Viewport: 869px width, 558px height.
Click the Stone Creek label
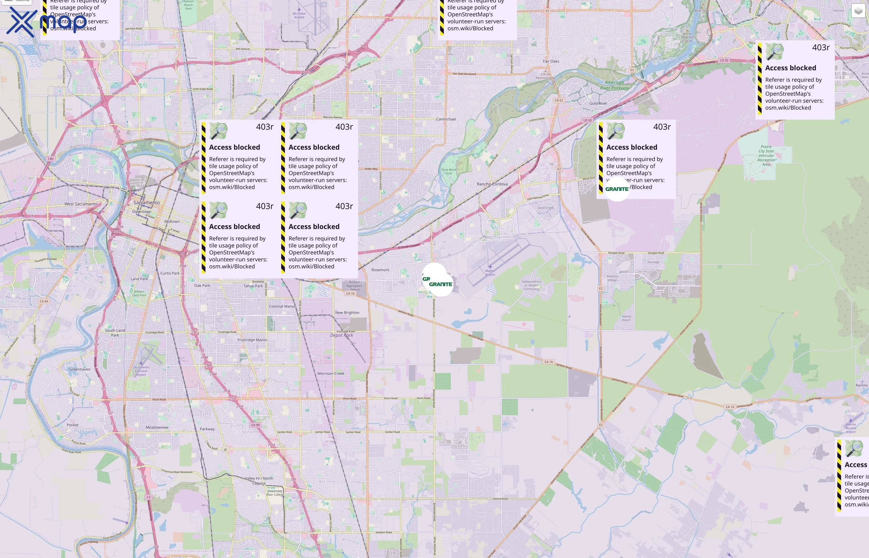pos(546,208)
